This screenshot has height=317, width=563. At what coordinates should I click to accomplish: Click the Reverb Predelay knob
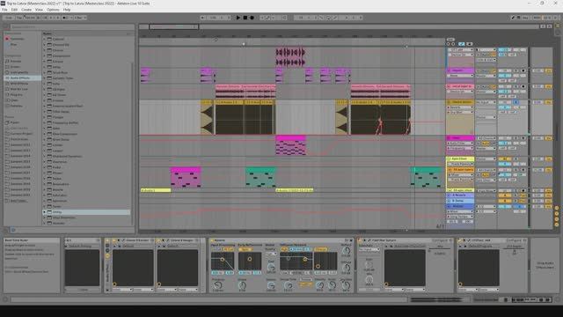point(217,285)
